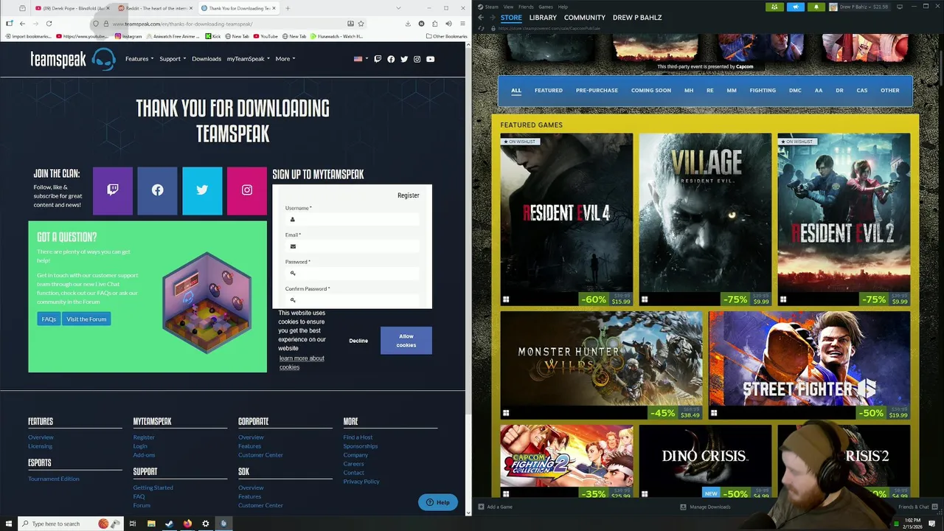Expand the Features dropdown in TeamSpeak nav

pos(139,59)
